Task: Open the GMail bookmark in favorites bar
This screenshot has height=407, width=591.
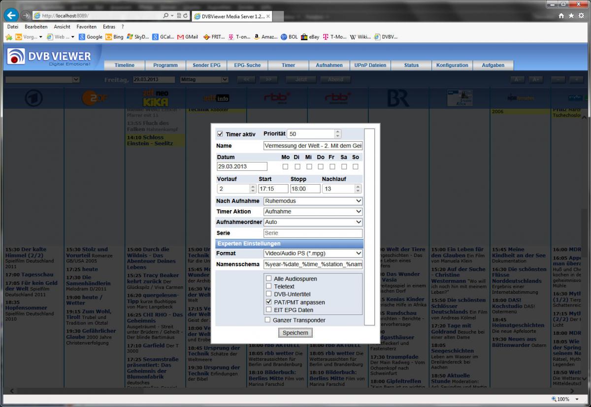Action: [188, 37]
